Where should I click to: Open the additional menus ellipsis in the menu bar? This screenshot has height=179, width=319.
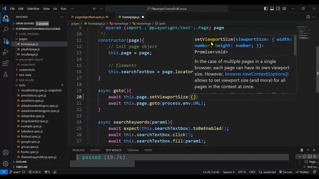tap(72, 9)
